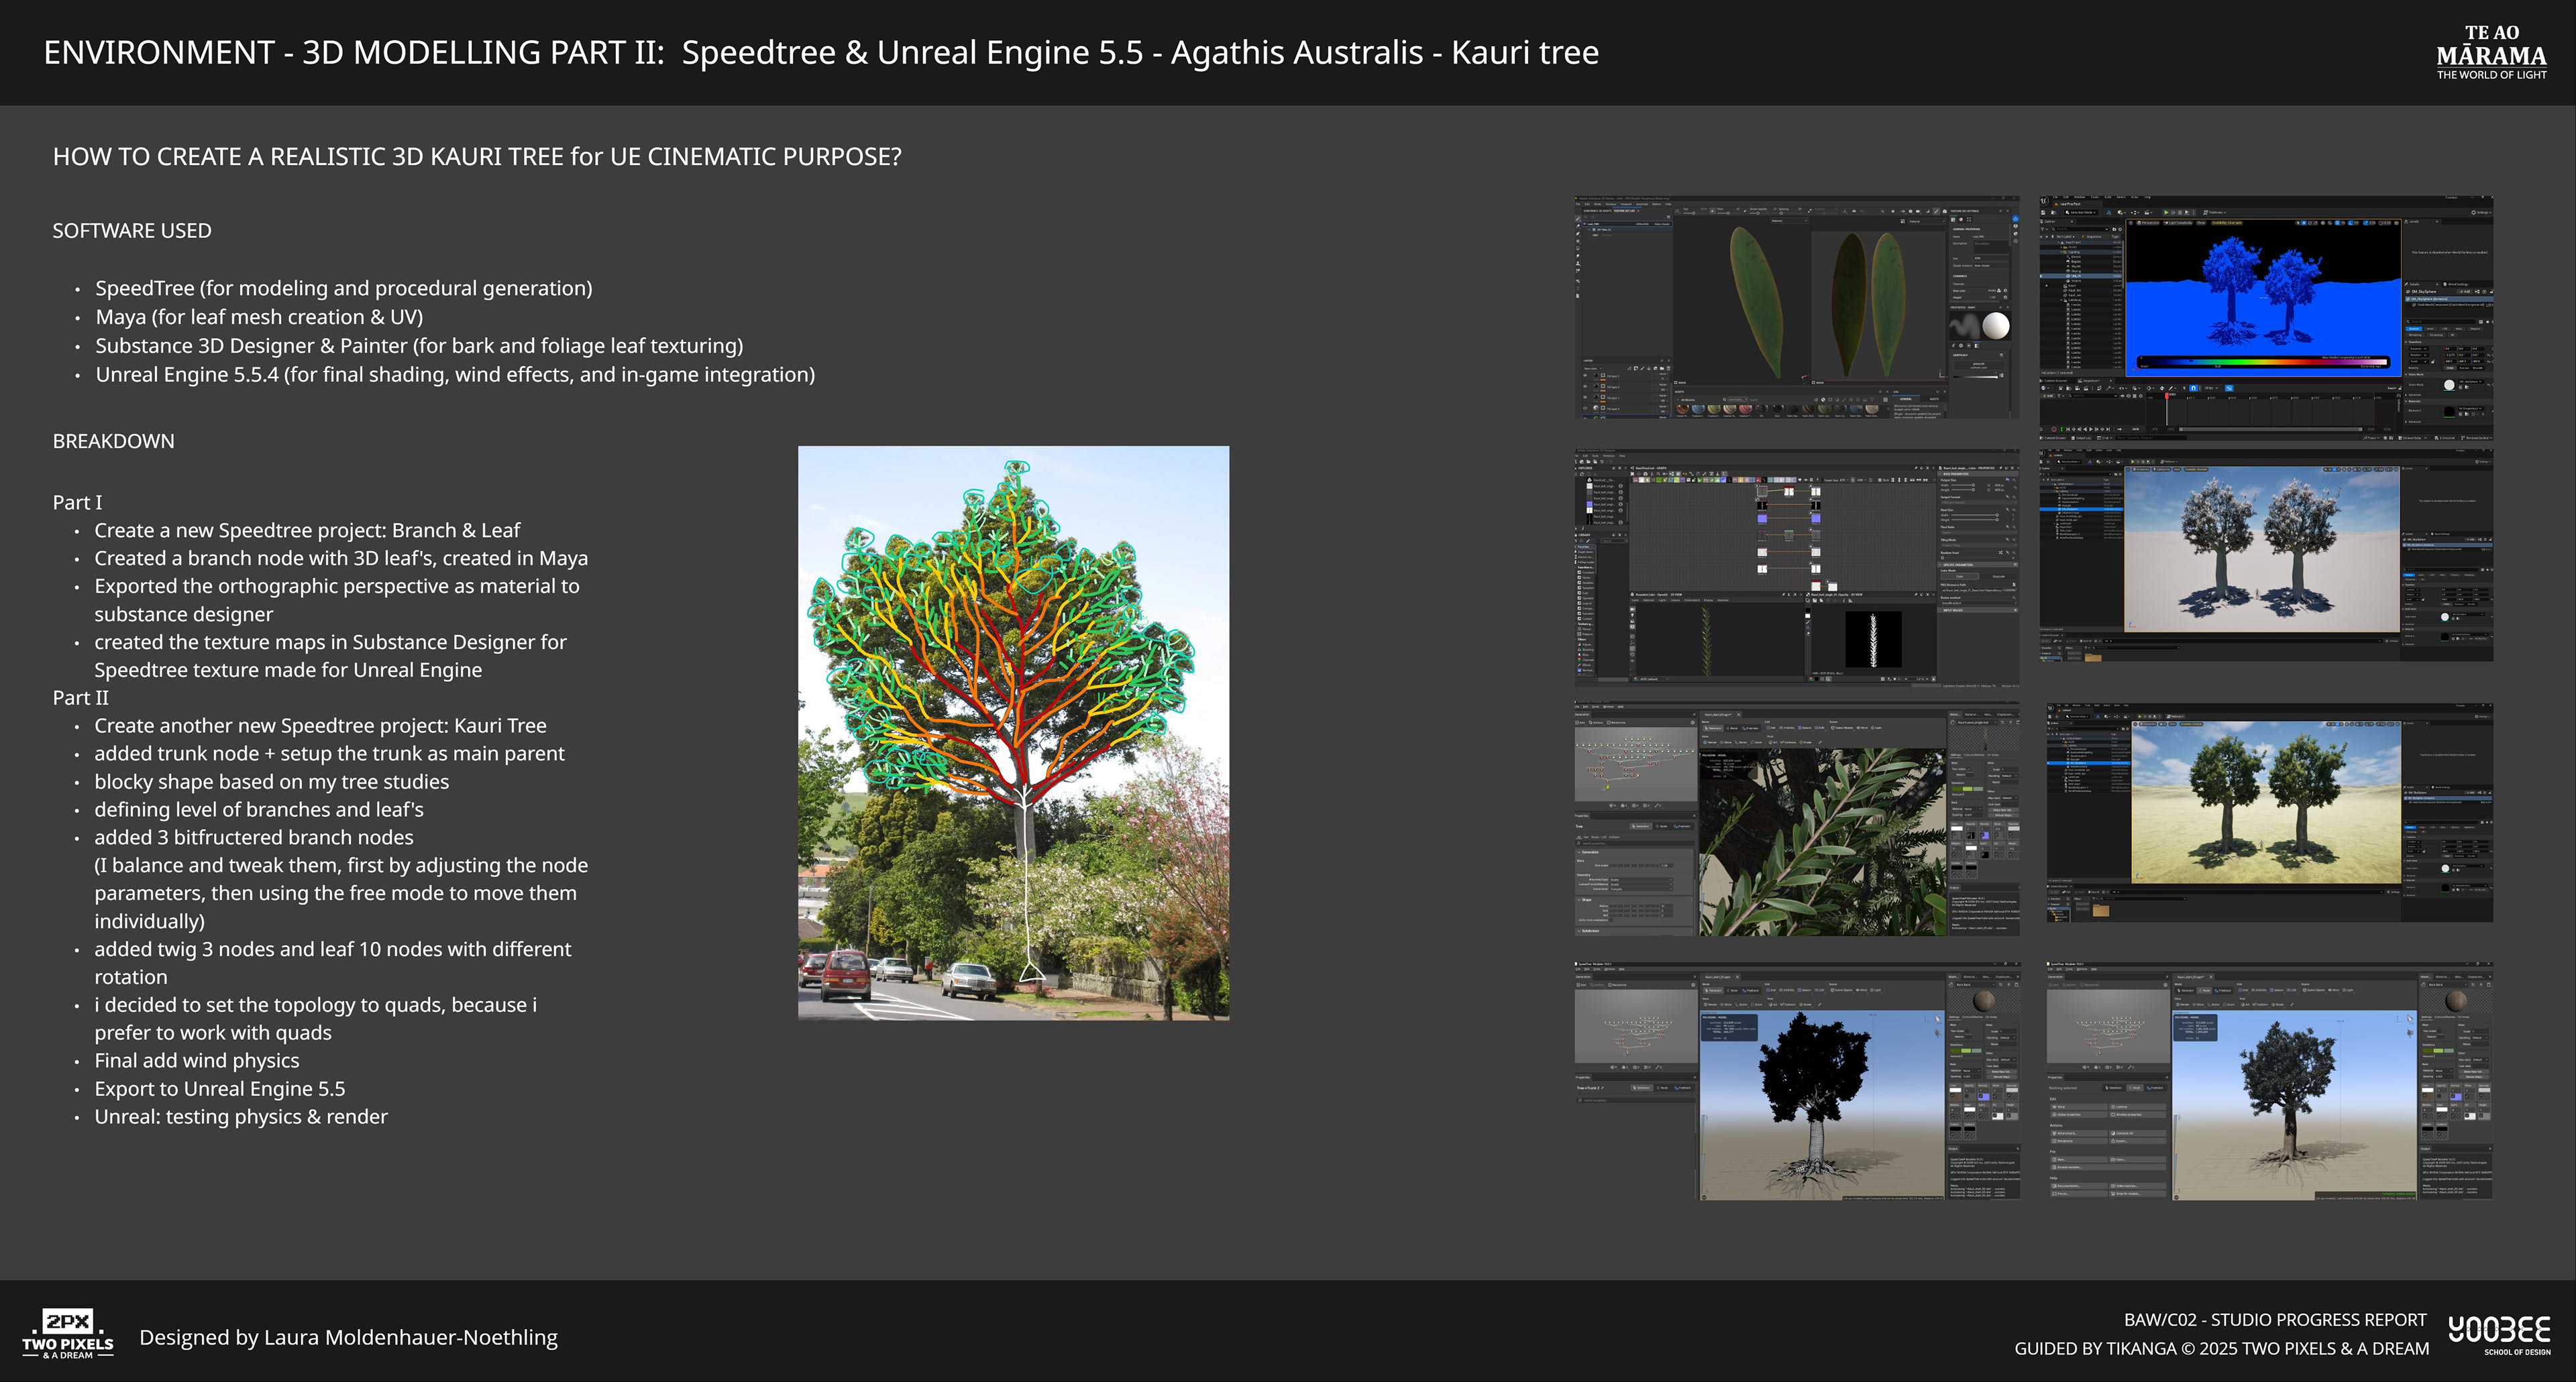
Task: Click the green Play button in blue Unreal screenshot
Action: click(2167, 213)
